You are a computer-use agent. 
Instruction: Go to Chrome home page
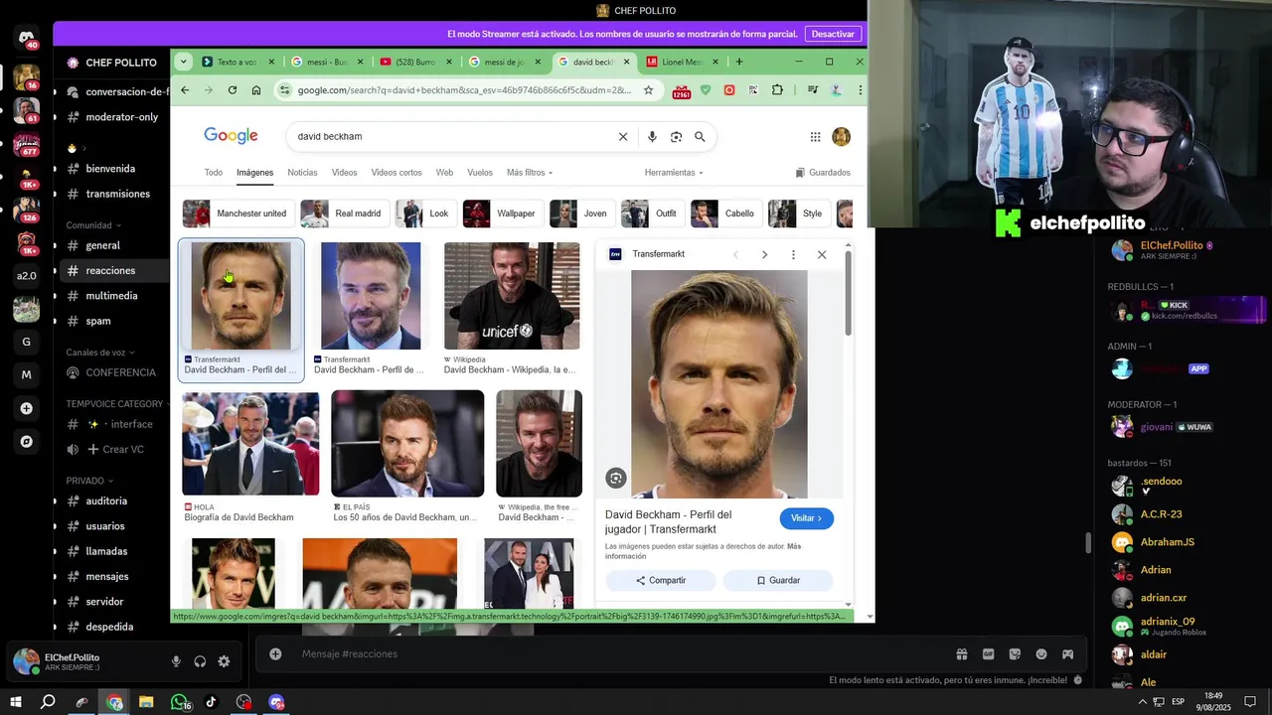pos(256,90)
